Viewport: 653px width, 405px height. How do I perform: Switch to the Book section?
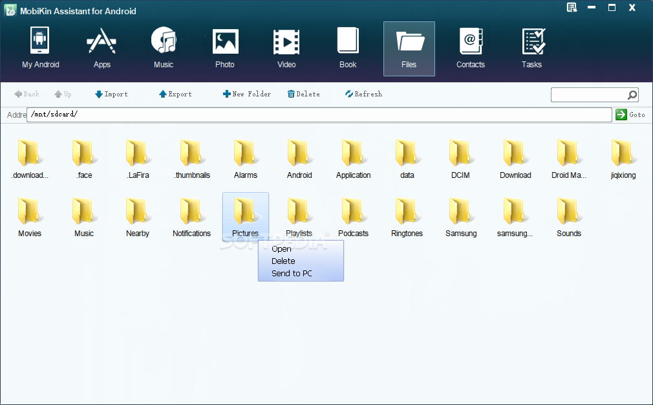[x=348, y=48]
